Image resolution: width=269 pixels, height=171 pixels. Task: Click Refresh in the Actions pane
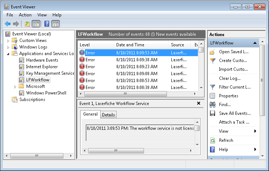point(226,140)
